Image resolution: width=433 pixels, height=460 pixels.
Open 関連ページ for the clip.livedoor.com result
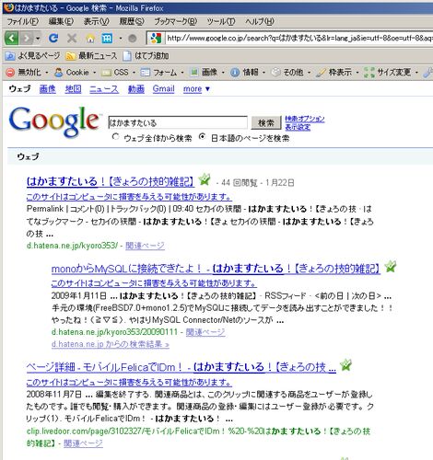coord(83,443)
